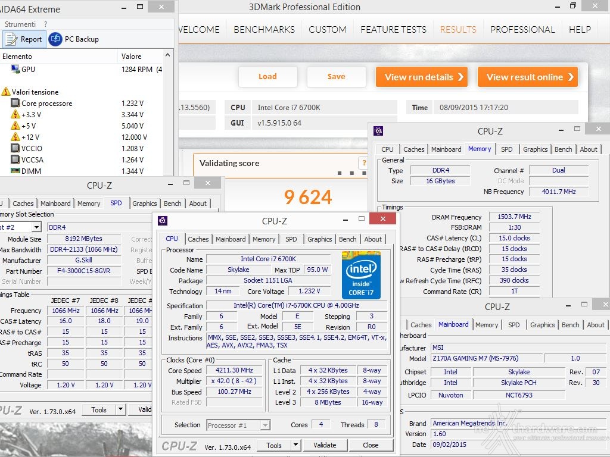Select Bench tab in CPU-Z Mainboard window
The width and height of the screenshot is (610, 457).
coord(570,324)
